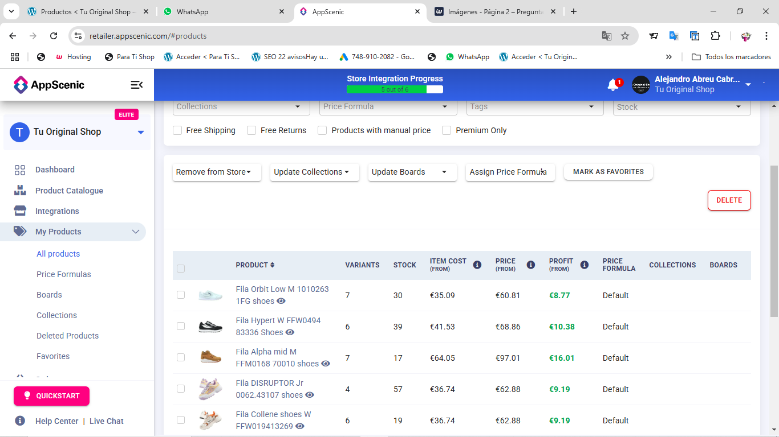Go to All products

tap(58, 254)
